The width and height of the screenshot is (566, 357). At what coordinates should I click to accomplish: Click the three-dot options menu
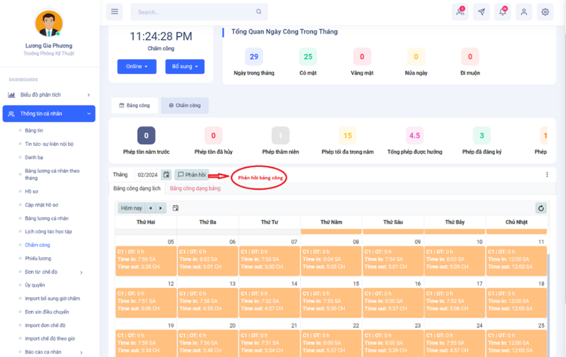[x=547, y=175]
